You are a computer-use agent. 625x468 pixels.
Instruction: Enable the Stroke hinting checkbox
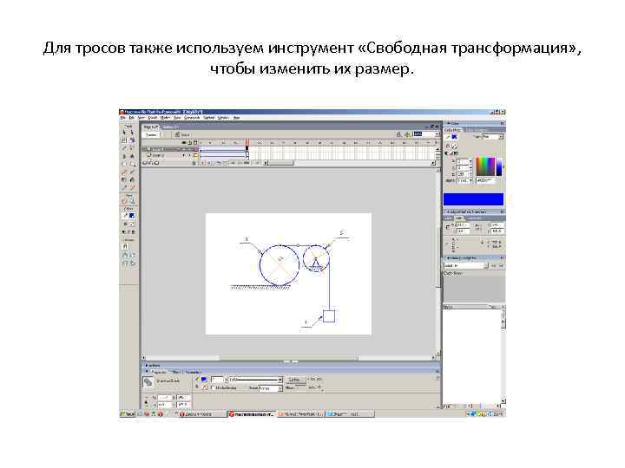coord(213,387)
